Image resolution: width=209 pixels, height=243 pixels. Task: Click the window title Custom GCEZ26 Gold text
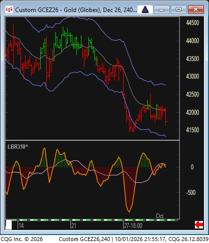(x=76, y=10)
